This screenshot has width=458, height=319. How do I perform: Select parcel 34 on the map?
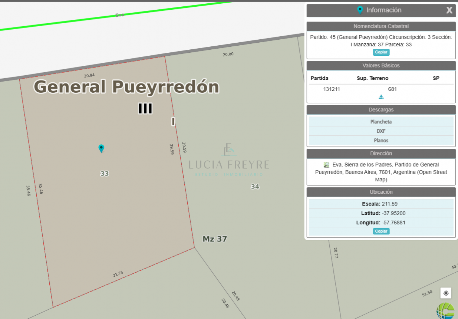pos(254,186)
